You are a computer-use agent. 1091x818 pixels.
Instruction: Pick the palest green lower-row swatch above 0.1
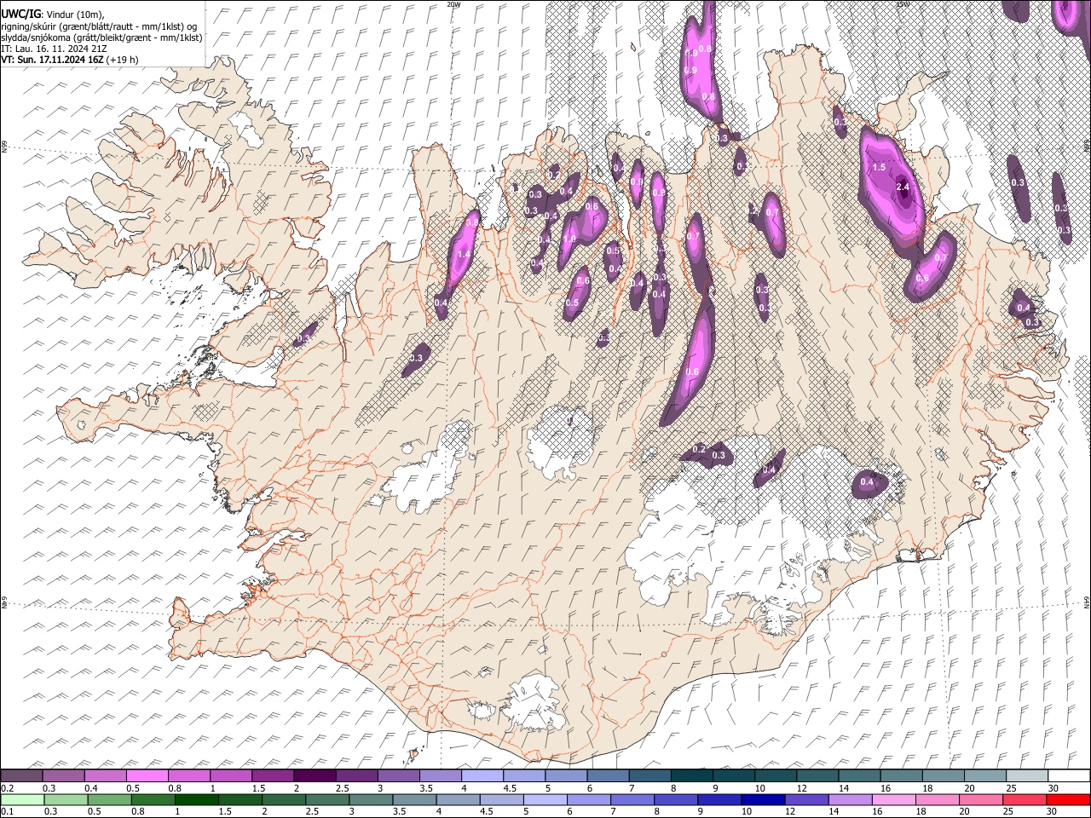coord(22,799)
